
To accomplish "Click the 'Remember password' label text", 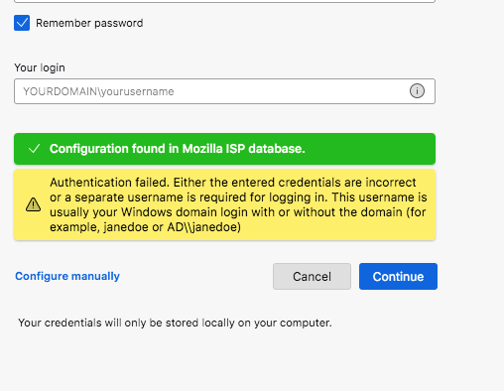I will click(89, 23).
